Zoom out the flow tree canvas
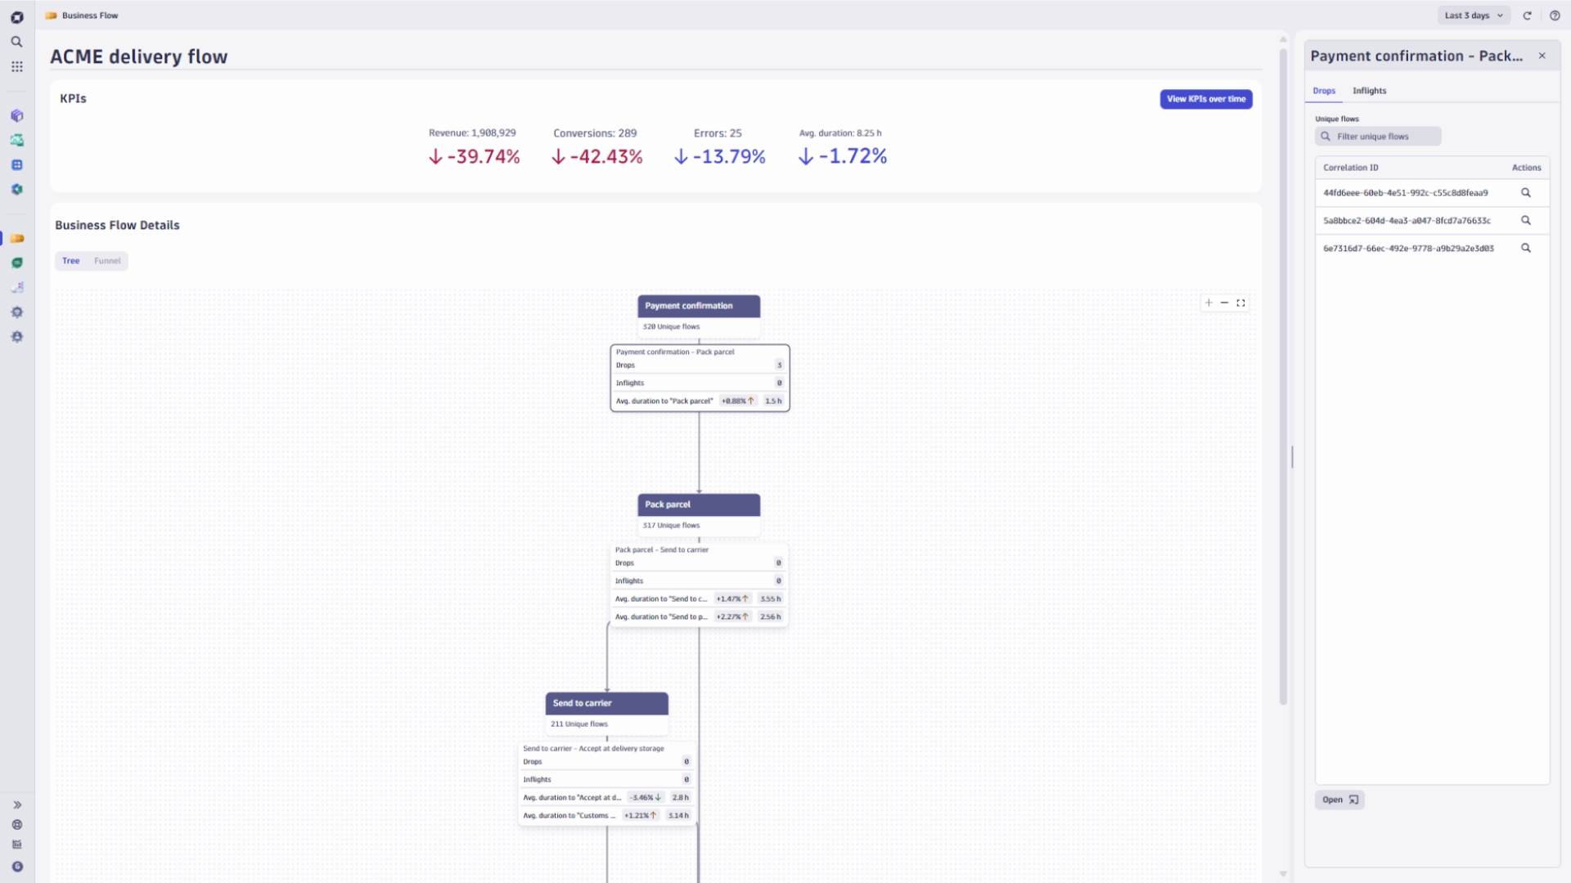The width and height of the screenshot is (1571, 883). click(1224, 303)
